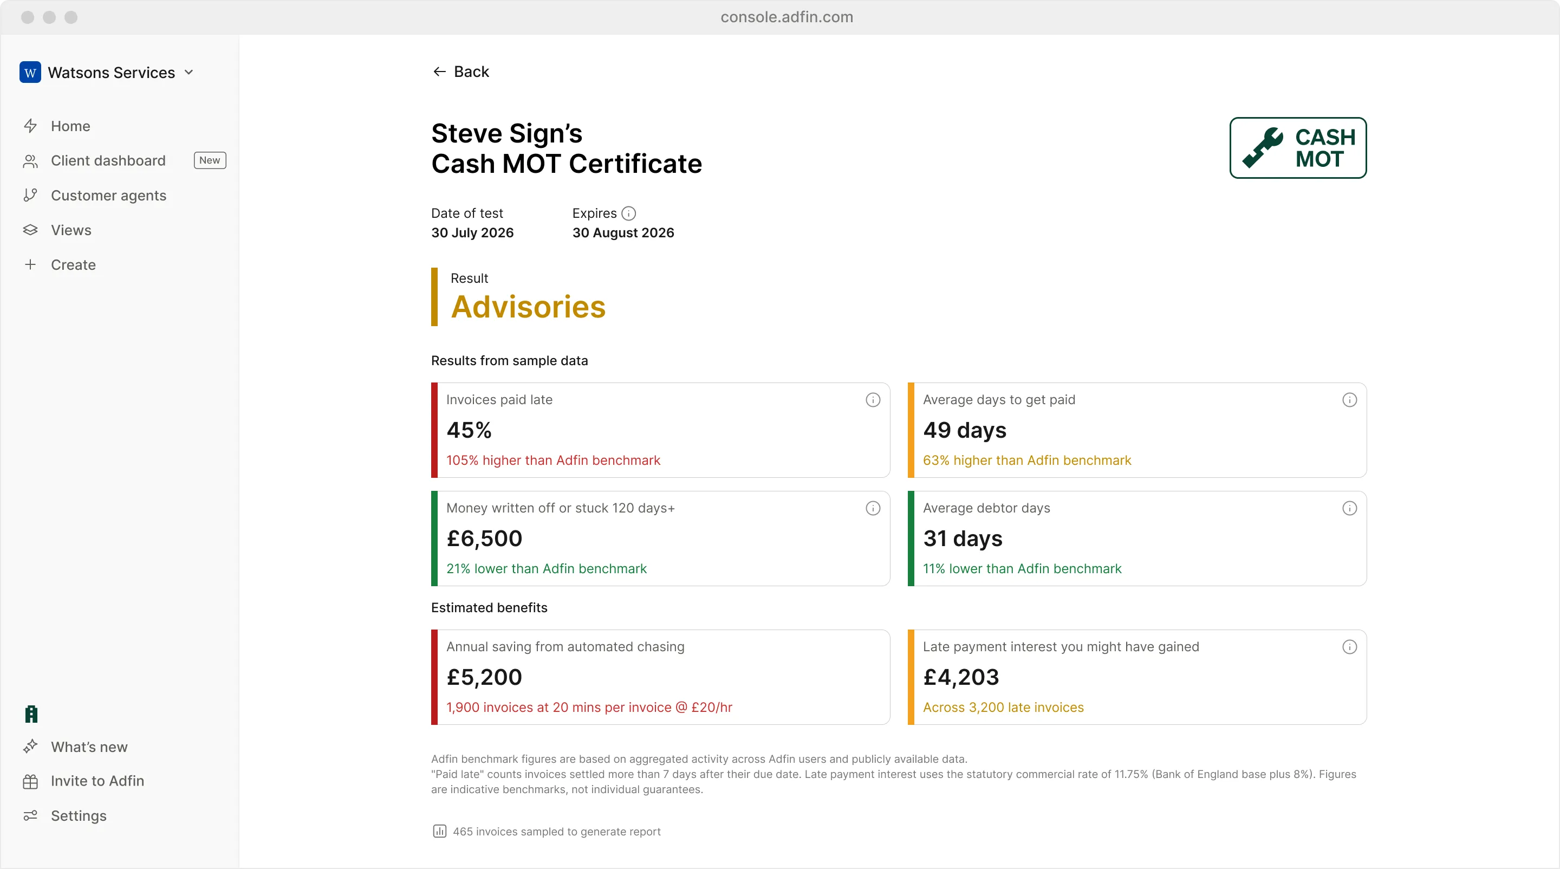Click the chart icon beside invoices sampled
Screen dimensions: 1560x869
(x=440, y=832)
